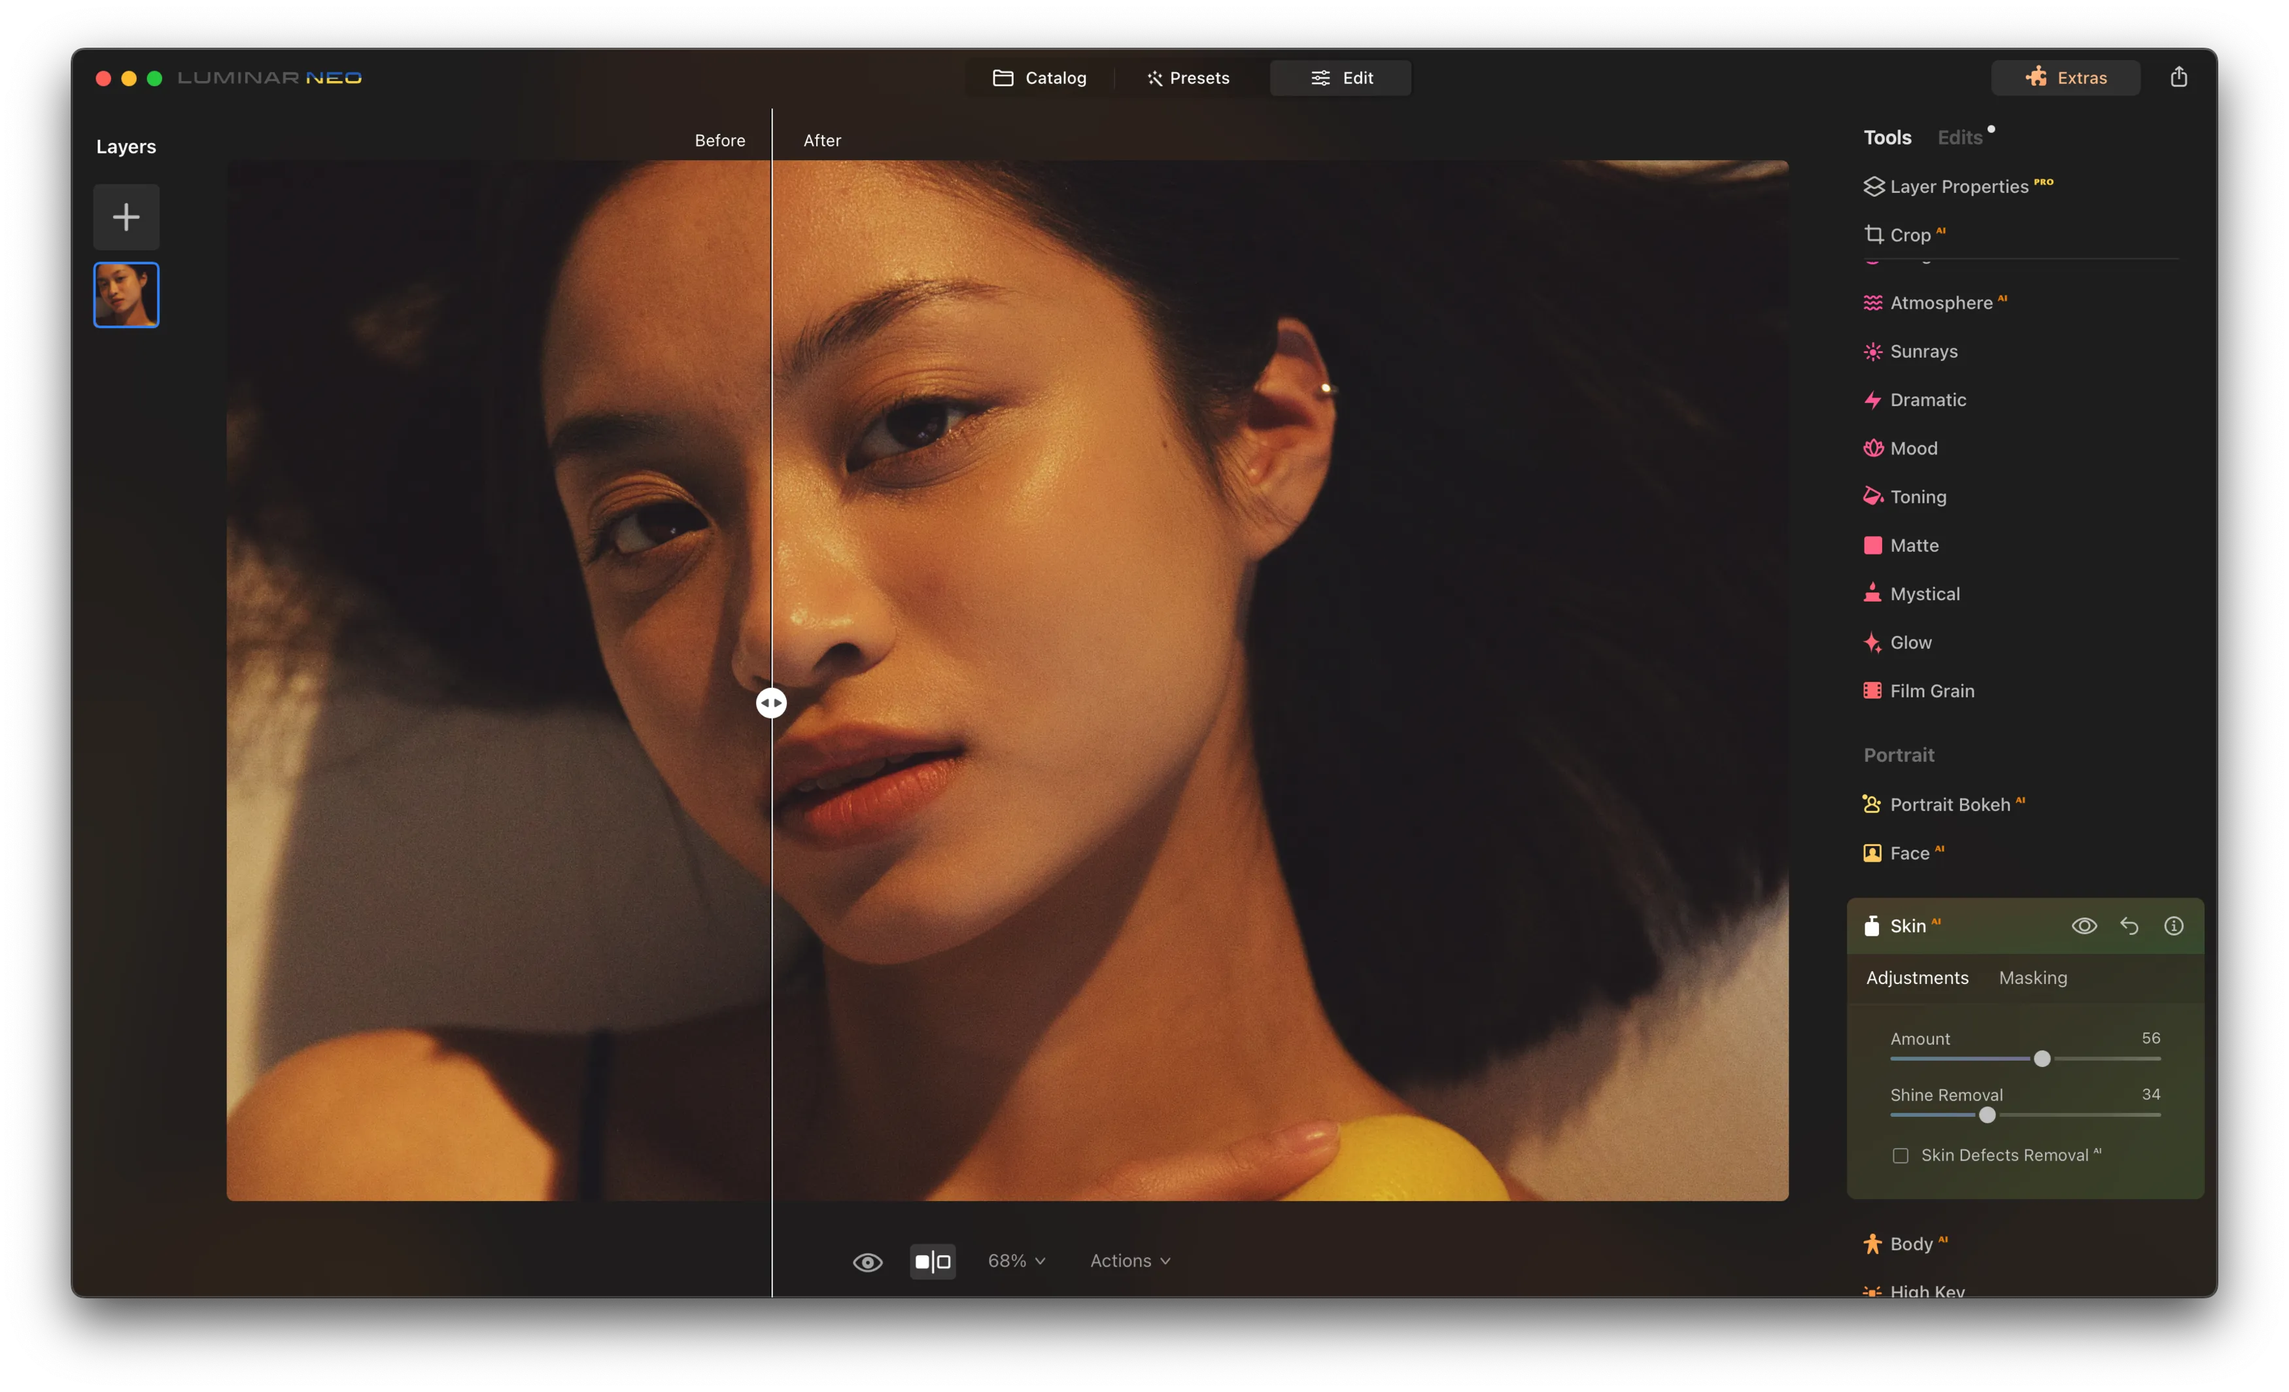This screenshot has width=2289, height=1392.
Task: Toggle preview eye icon in the bottom toolbar
Action: point(868,1262)
